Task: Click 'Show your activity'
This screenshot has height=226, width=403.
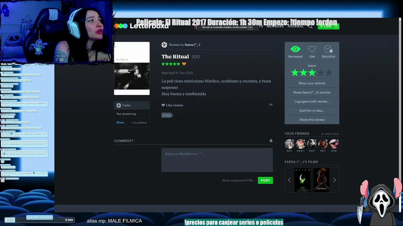Action: click(312, 83)
